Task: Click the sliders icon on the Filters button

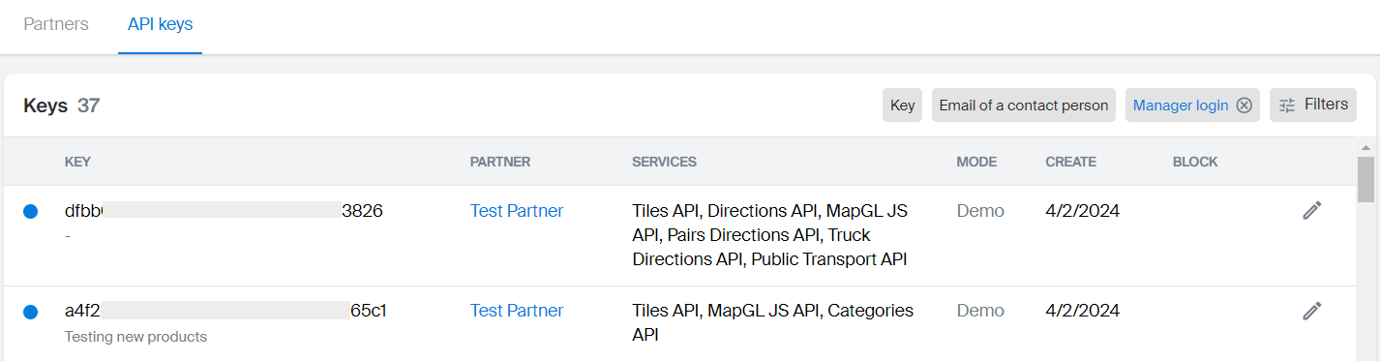Action: (x=1287, y=105)
